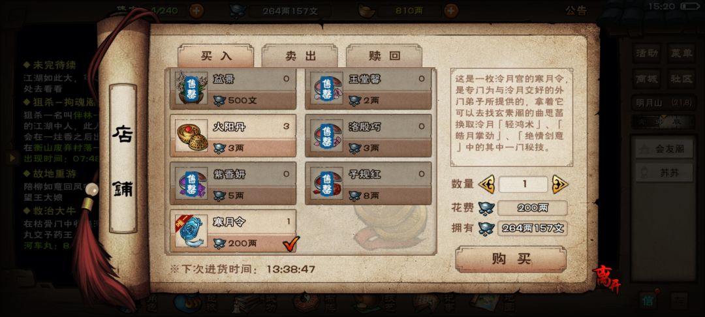Screen dimensions: 705x317
Task: Expand the left quest panel arrow
Action: pyautogui.click(x=12, y=157)
